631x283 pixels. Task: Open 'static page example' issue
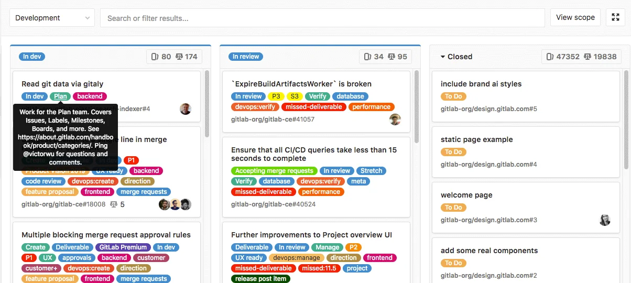pos(476,139)
